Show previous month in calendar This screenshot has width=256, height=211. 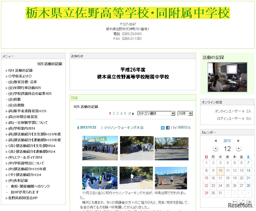(216, 148)
